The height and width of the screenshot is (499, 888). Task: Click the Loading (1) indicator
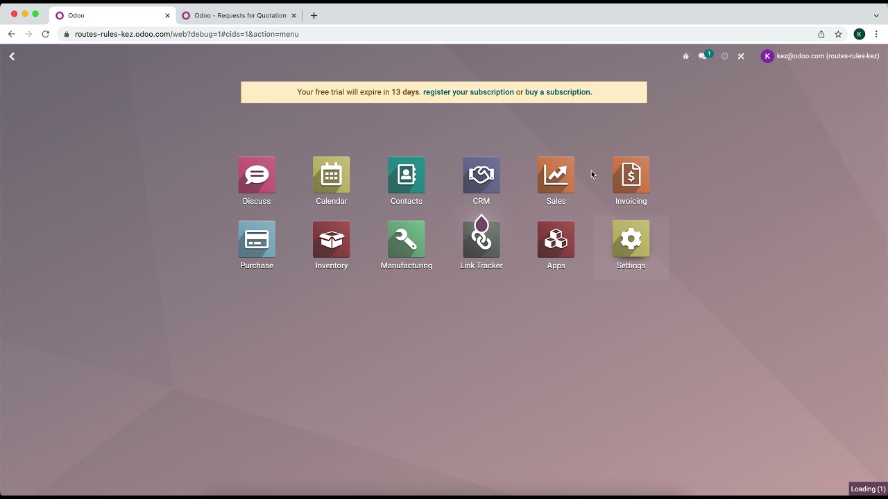(868, 489)
